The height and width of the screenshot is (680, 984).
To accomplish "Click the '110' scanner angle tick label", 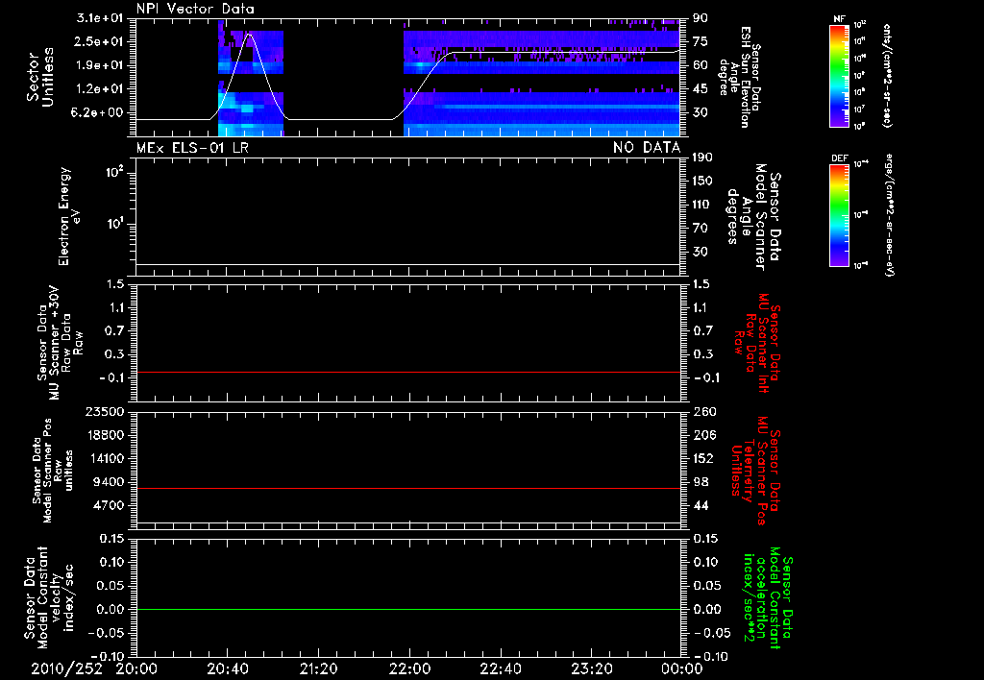I will coord(702,204).
